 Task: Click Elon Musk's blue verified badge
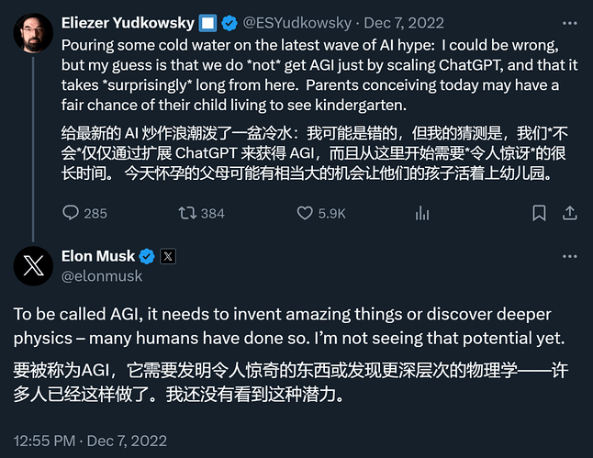148,257
